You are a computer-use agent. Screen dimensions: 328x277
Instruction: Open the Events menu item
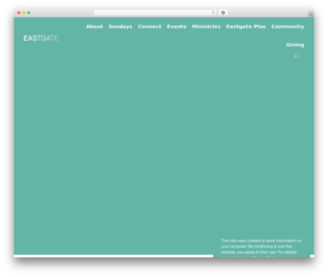point(176,26)
